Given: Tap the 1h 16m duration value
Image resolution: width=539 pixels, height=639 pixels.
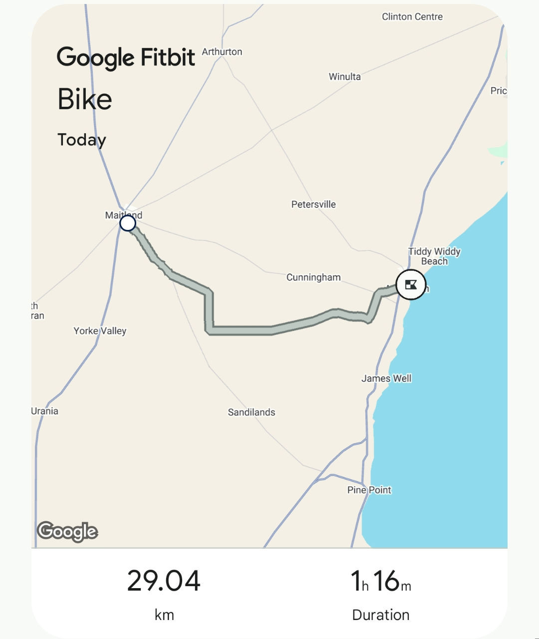Looking at the screenshot, I should [x=380, y=581].
